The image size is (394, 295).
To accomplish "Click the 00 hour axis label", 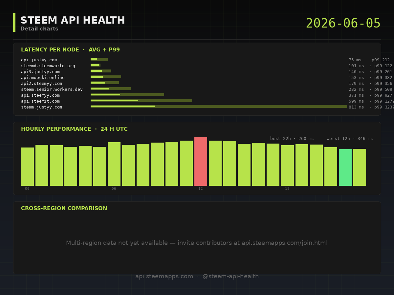I will click(27, 189).
